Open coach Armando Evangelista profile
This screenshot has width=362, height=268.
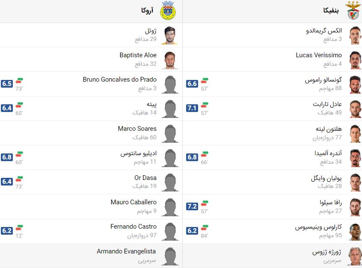[x=126, y=251]
